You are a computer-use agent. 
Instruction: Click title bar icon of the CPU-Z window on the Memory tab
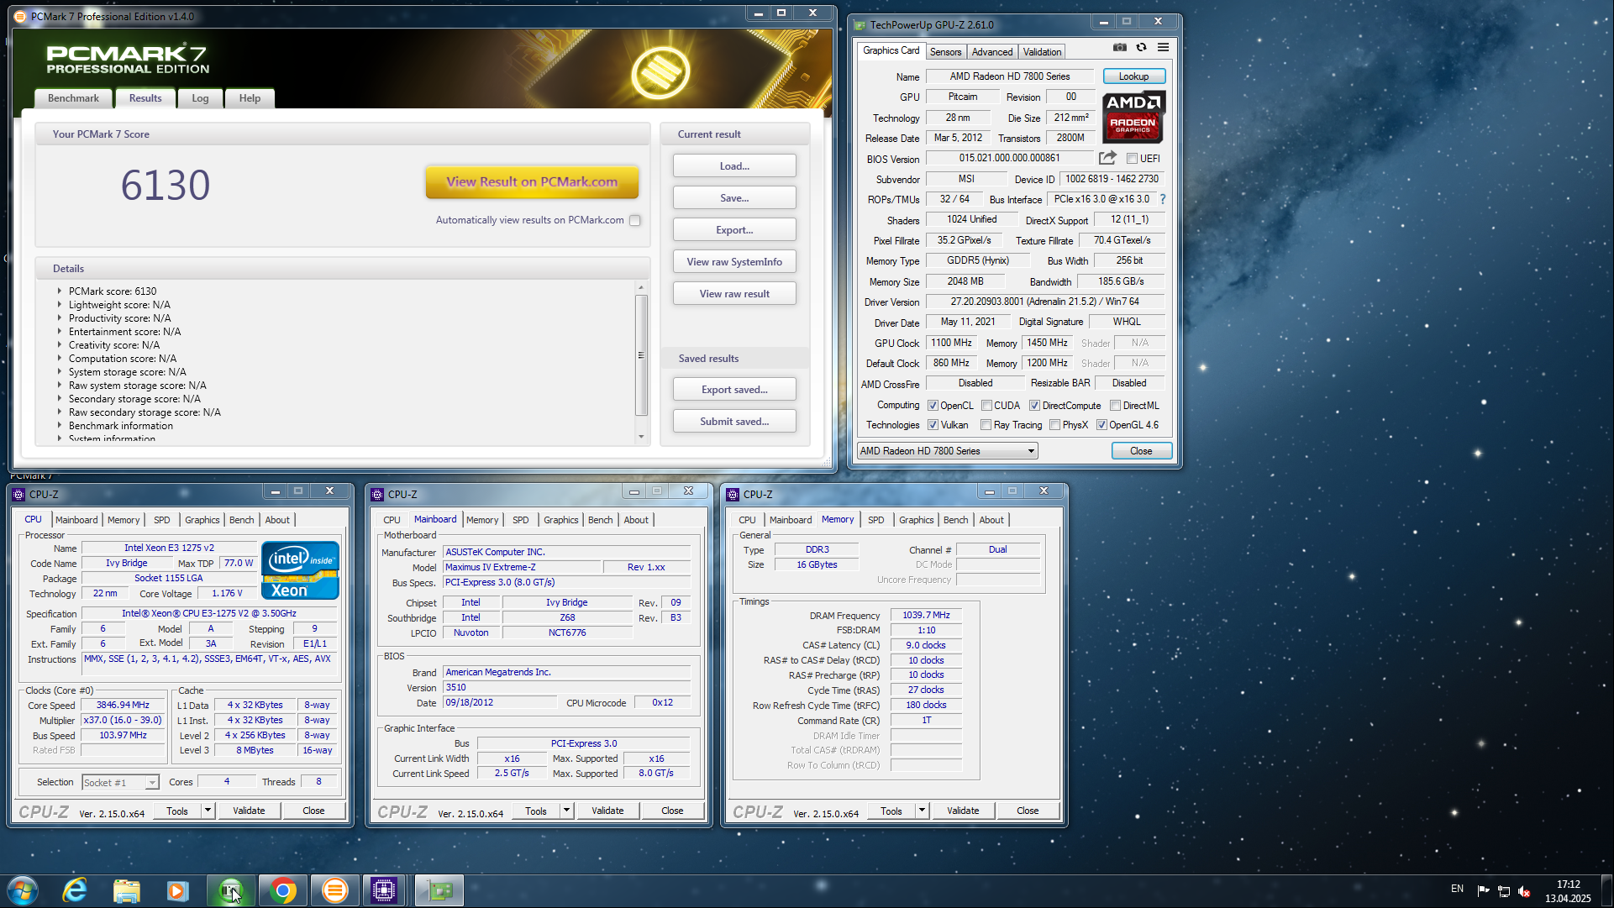(x=733, y=494)
